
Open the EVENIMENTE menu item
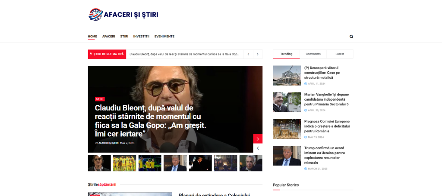(x=164, y=37)
